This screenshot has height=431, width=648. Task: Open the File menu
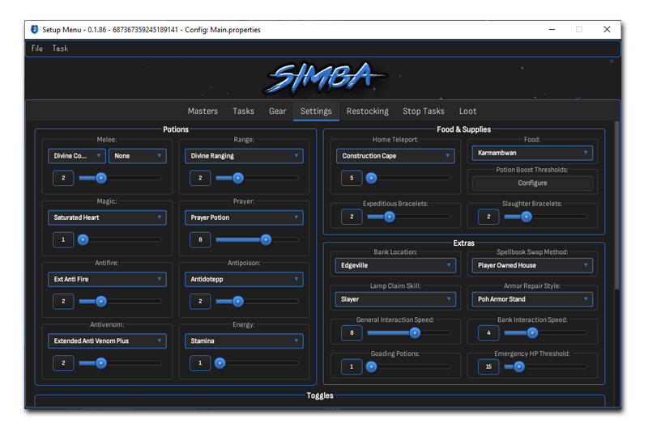[37, 49]
